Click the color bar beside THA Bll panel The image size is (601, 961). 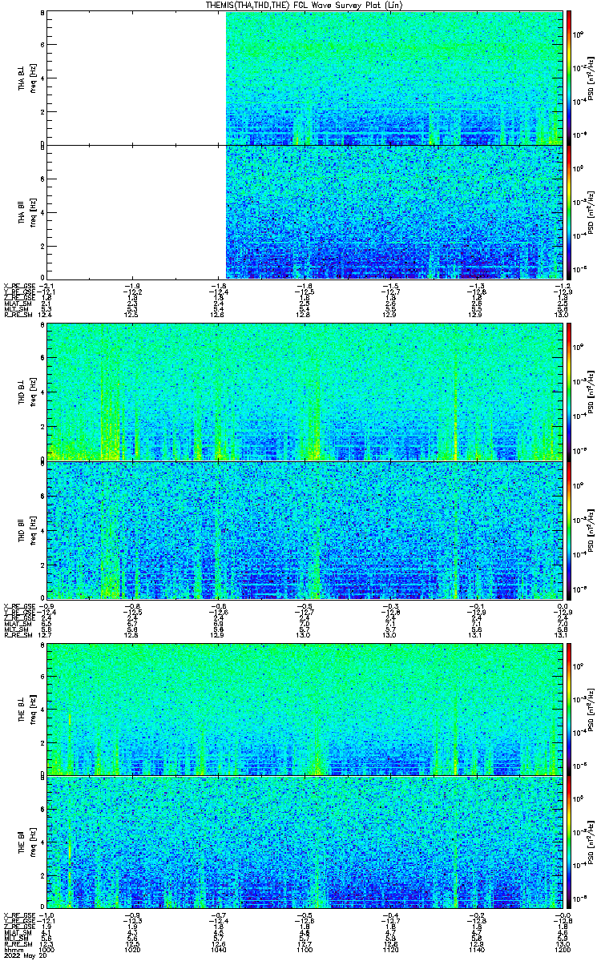click(569, 212)
